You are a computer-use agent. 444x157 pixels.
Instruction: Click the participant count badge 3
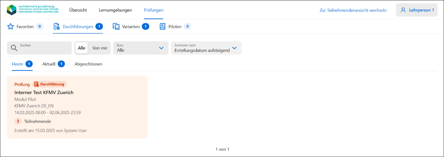[18, 121]
